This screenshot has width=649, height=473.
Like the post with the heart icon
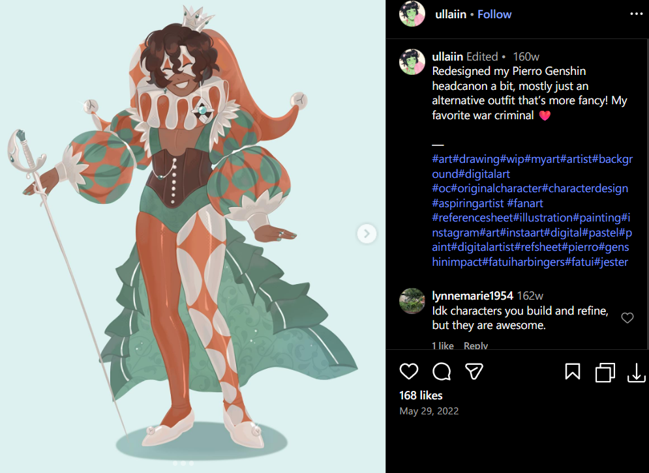[x=409, y=371]
